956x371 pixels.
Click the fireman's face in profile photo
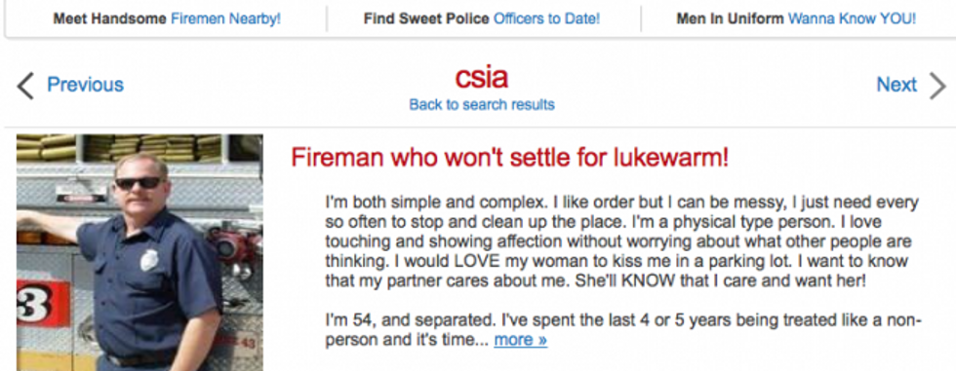tap(140, 181)
